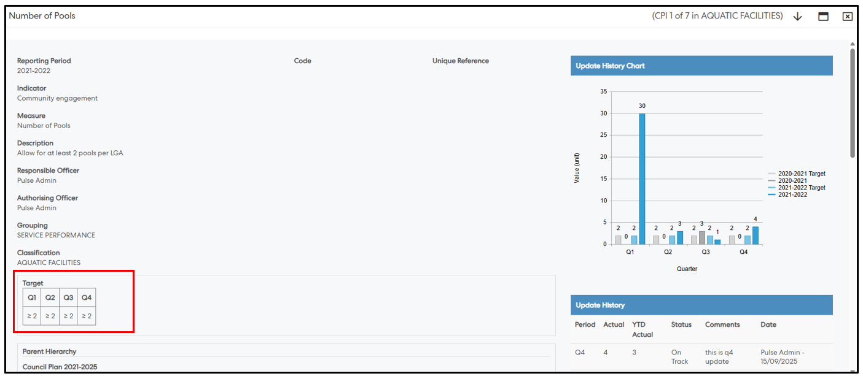
Task: Click Q4 period row in Update History
Action: [580, 353]
